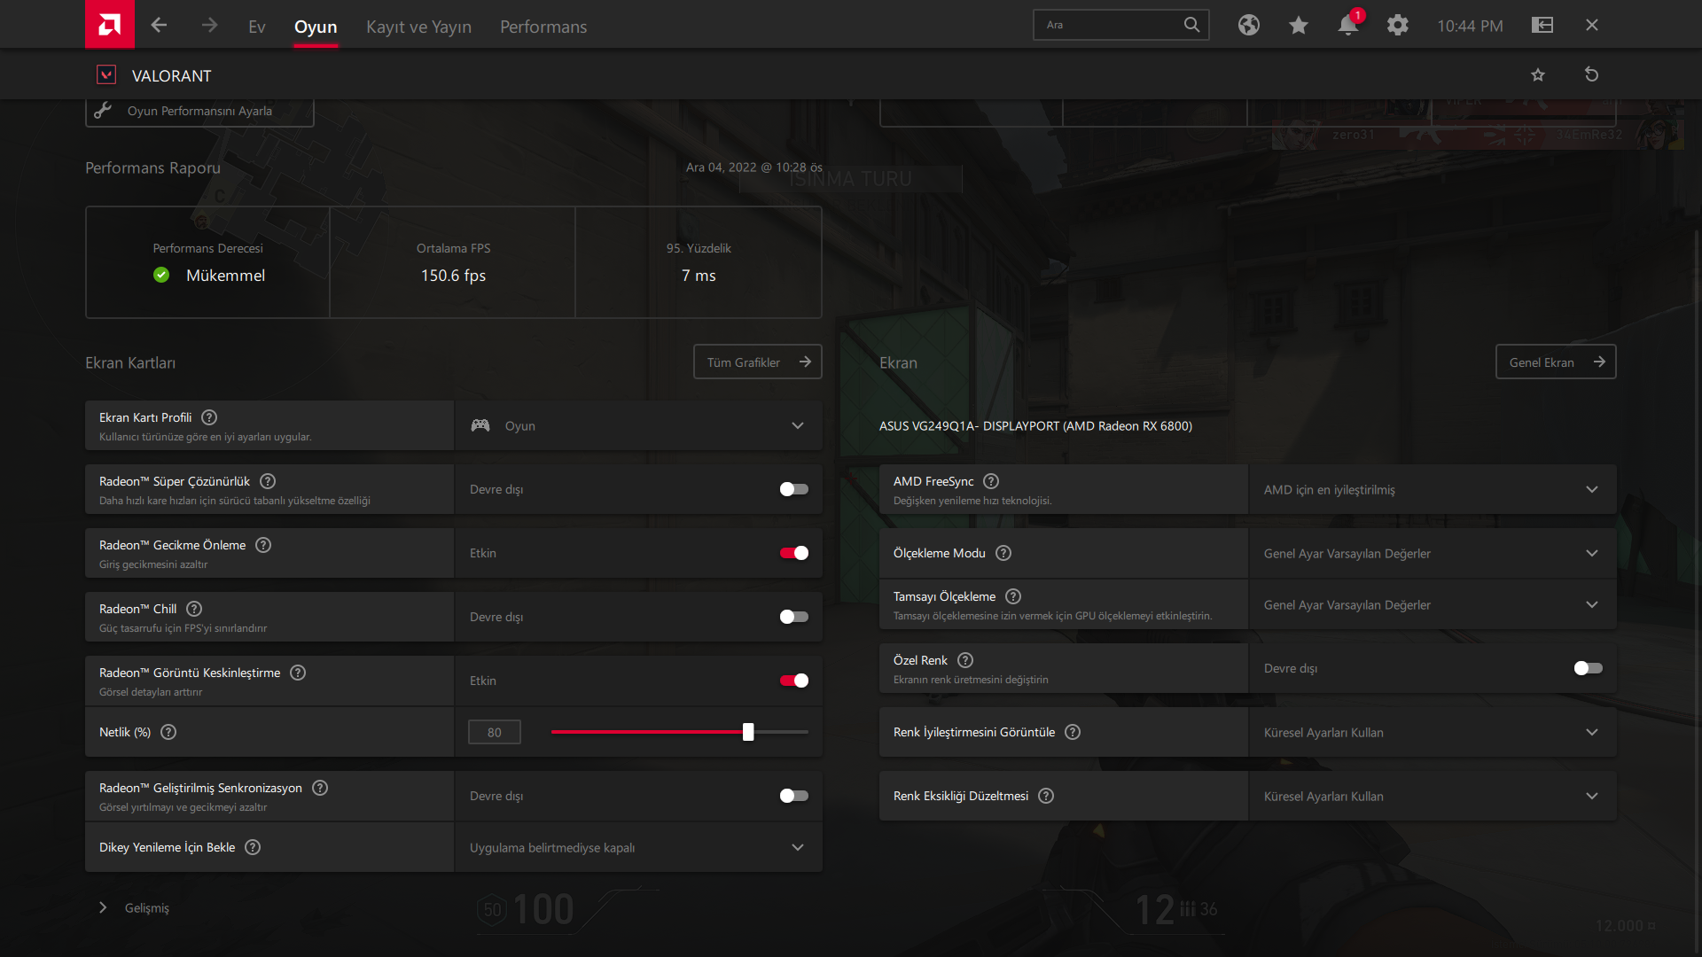Adjust the Netlik sharpness slider
The width and height of the screenshot is (1702, 957).
[x=748, y=732]
